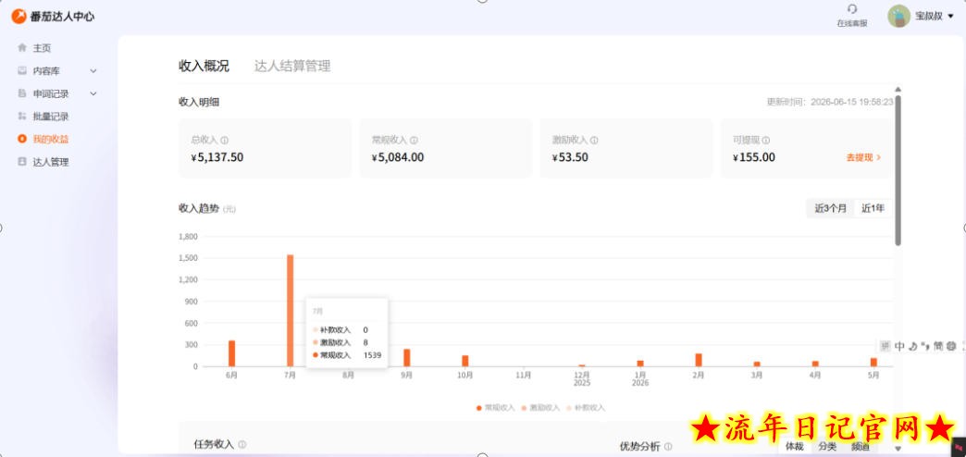Image resolution: width=966 pixels, height=457 pixels.
Task: Switch to the 达人结算管理 tab
Action: click(292, 66)
